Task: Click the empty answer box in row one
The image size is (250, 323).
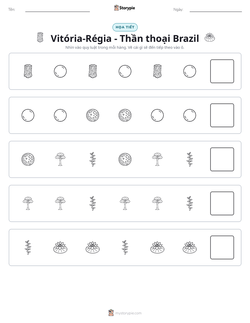Action: (x=222, y=71)
